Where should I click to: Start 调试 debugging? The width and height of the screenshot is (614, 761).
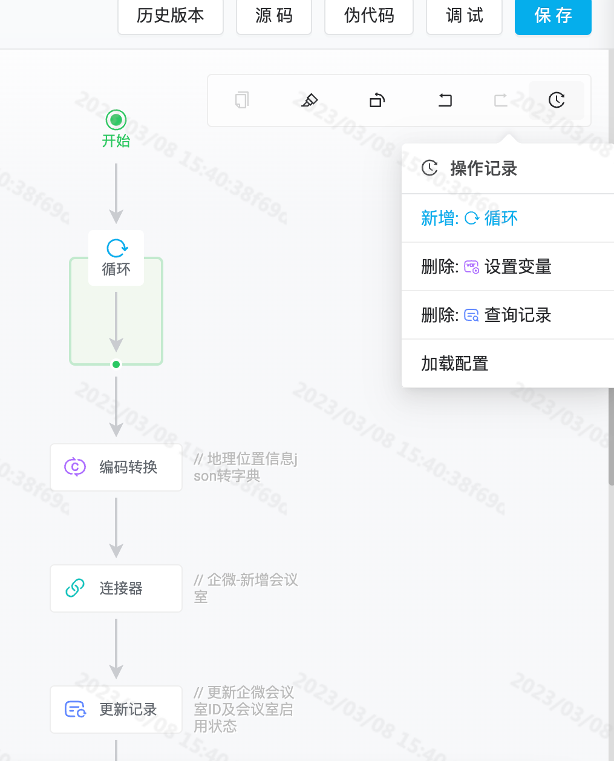coord(465,16)
